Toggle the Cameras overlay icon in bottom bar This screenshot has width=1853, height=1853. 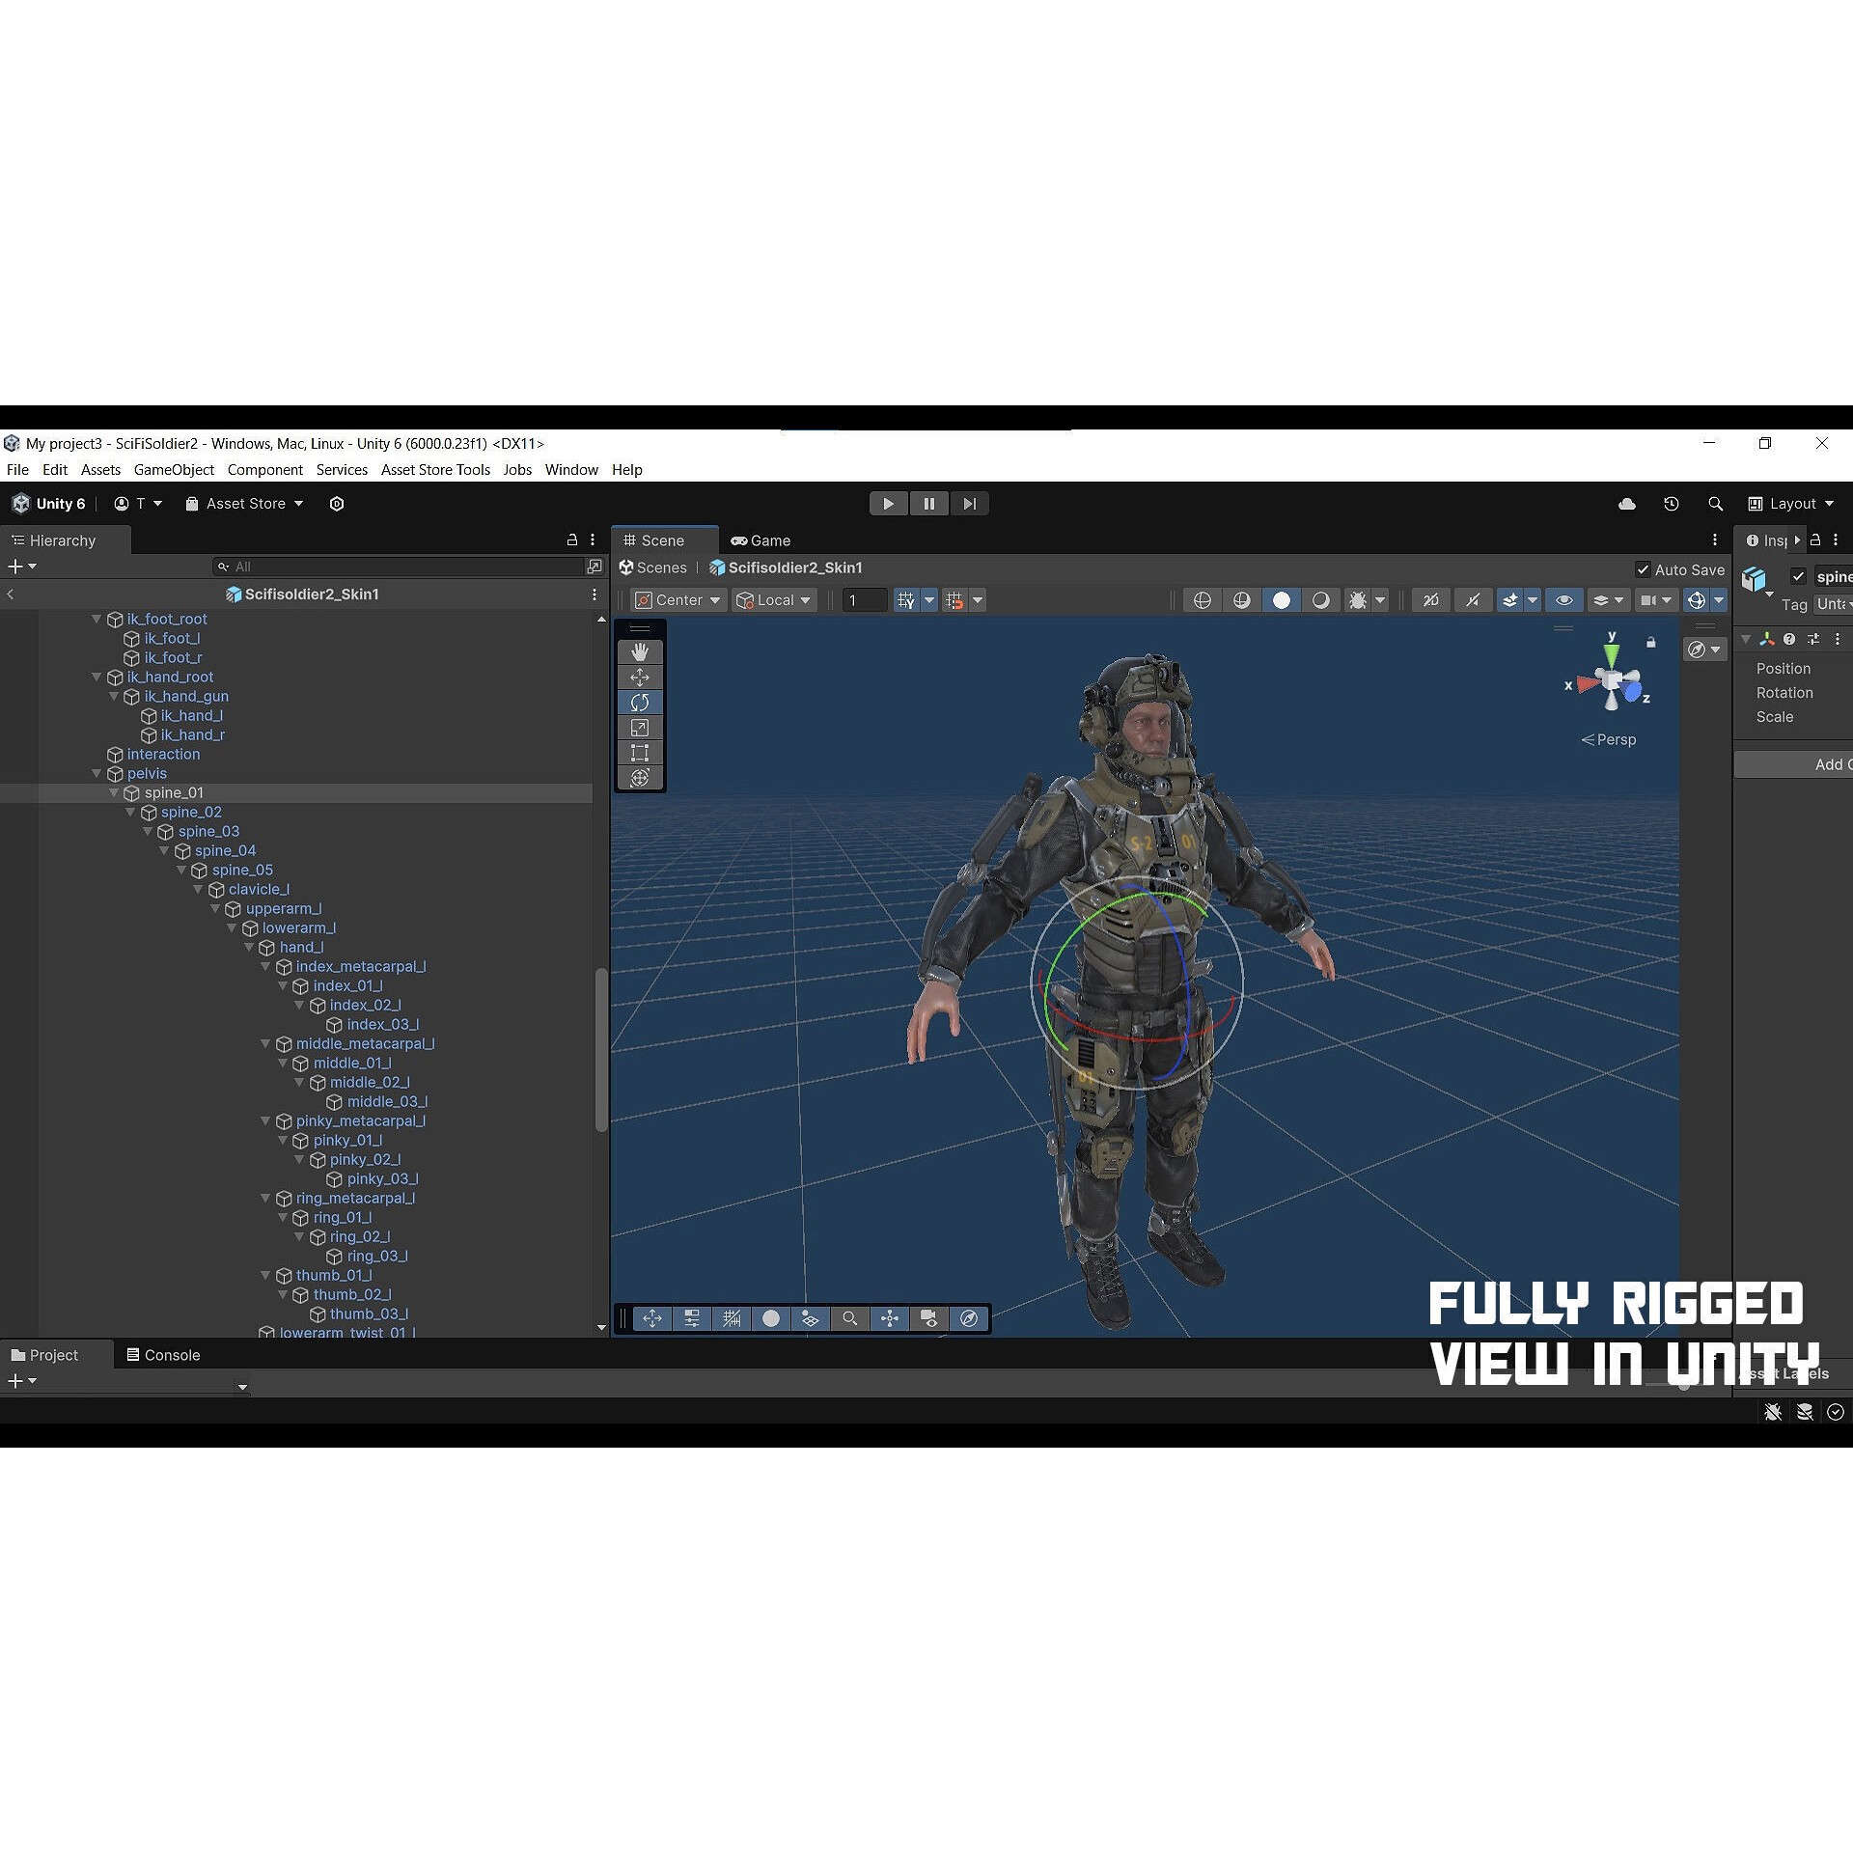[929, 1318]
